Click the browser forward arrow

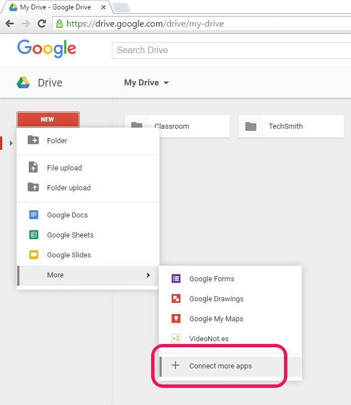(x=25, y=24)
